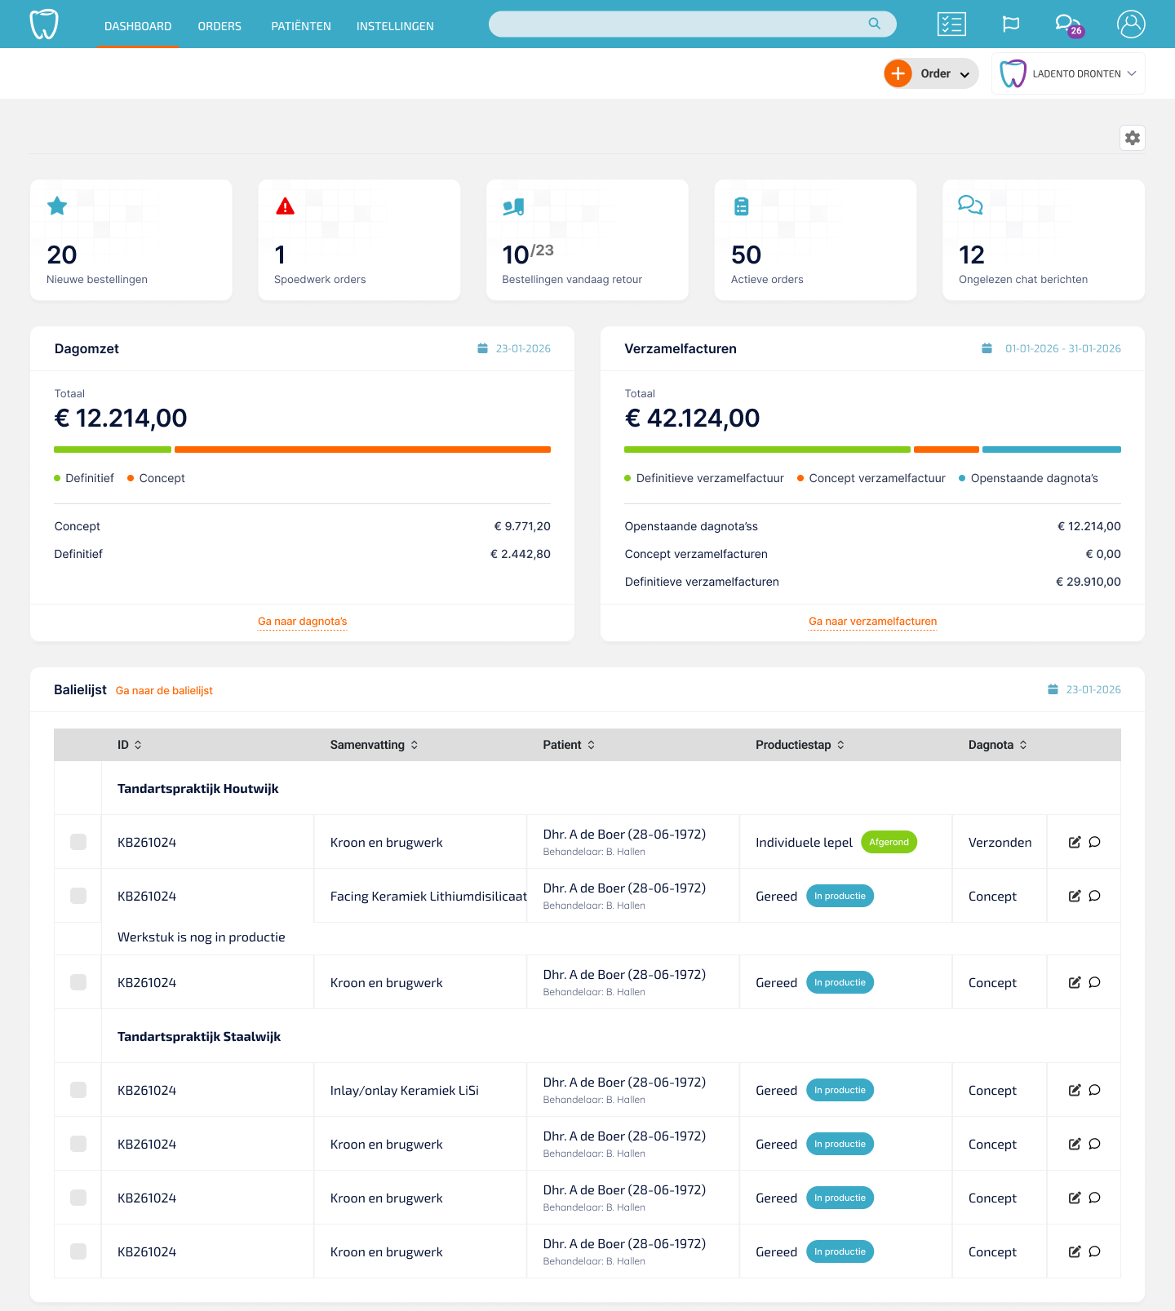Open chat for Inlay/onlay Keramiek LiSi row
Viewport: 1175px width, 1311px height.
tap(1095, 1090)
